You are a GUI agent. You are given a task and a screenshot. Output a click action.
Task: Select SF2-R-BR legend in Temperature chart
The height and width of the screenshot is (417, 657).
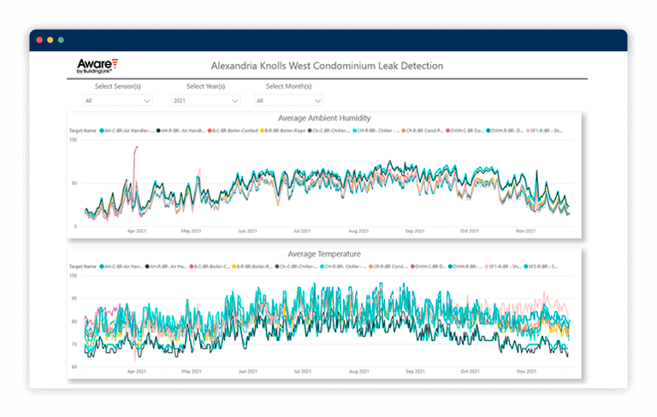pos(541,267)
